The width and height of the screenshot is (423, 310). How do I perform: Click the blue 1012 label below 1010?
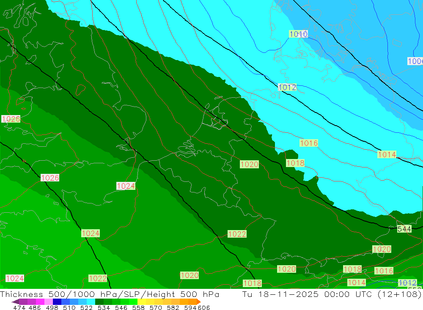(x=287, y=87)
